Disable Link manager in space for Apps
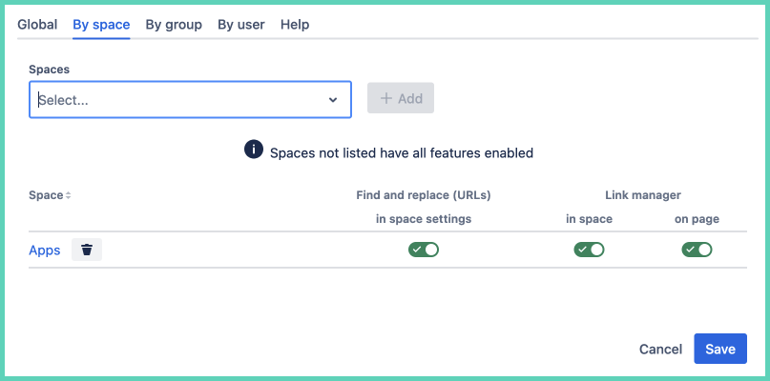This screenshot has width=770, height=381. click(x=589, y=250)
